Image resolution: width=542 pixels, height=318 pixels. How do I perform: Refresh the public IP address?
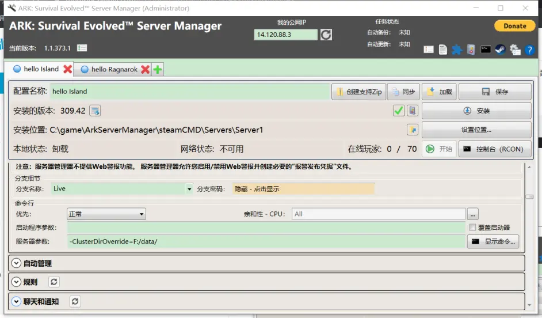[326, 35]
